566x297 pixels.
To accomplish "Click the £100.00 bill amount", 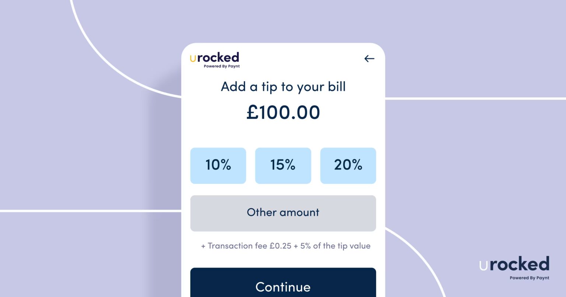I will (x=283, y=112).
